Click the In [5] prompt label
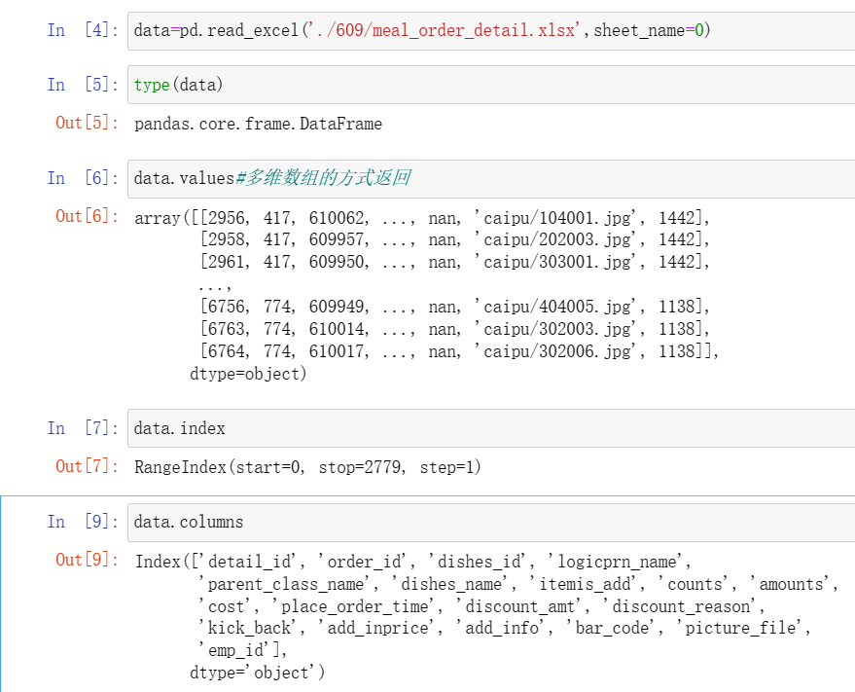Screen dimensions: 855x692 point(83,85)
